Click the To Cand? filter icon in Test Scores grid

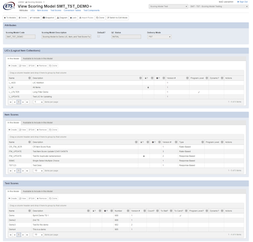[186, 211]
